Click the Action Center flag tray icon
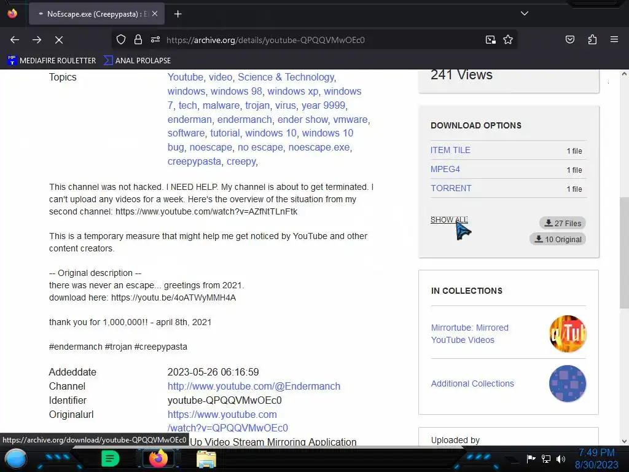The height and width of the screenshot is (472, 629). coord(531,458)
